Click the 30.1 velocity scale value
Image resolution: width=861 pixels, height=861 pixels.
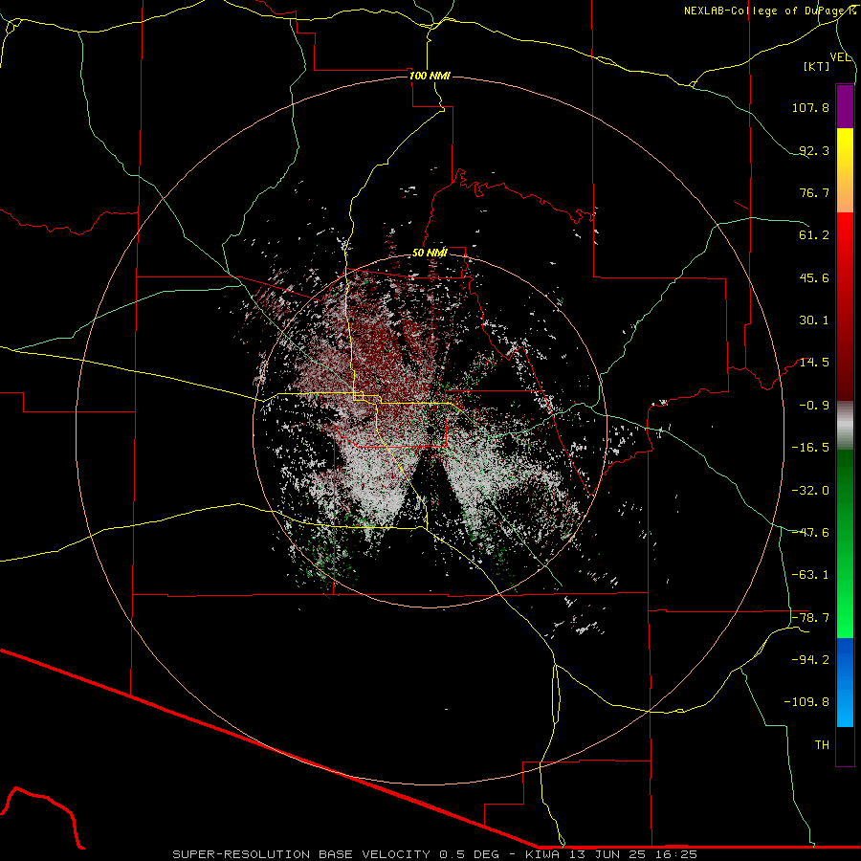click(814, 320)
